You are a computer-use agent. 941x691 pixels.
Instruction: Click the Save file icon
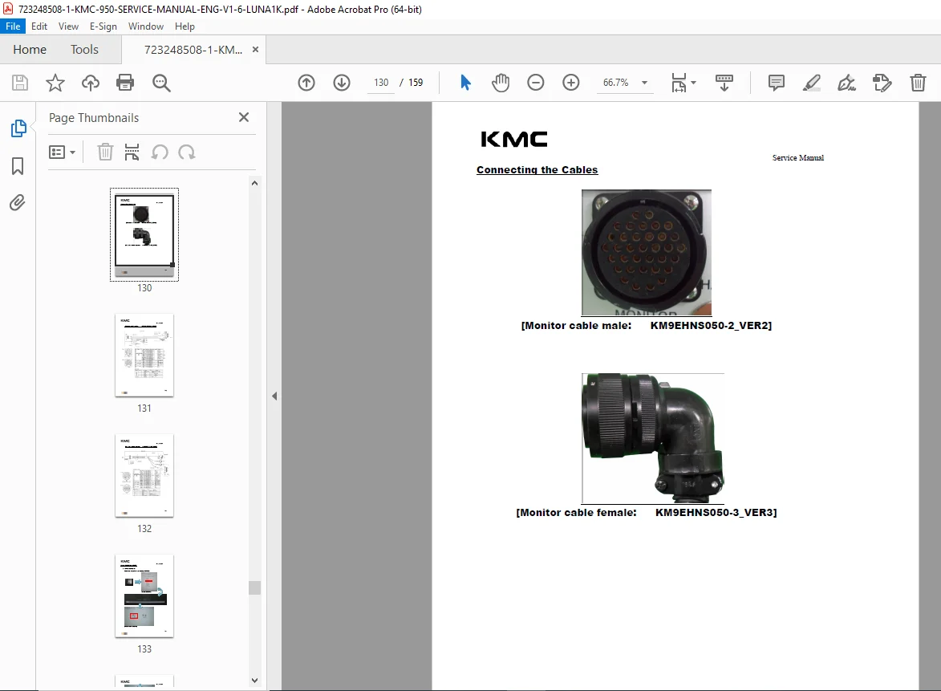[x=20, y=83]
